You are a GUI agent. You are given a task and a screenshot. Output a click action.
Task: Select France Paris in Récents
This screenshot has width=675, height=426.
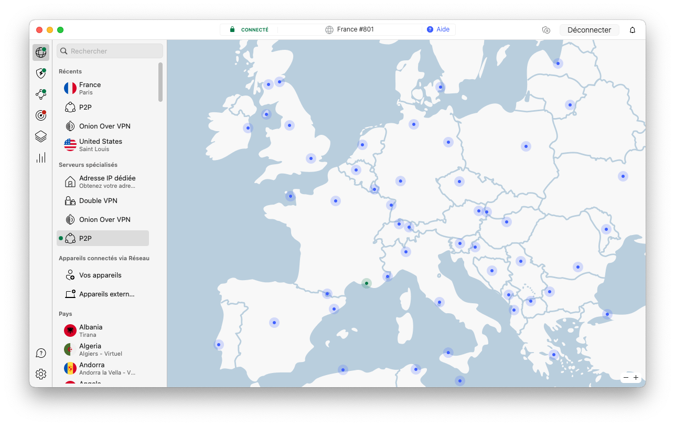(x=103, y=88)
